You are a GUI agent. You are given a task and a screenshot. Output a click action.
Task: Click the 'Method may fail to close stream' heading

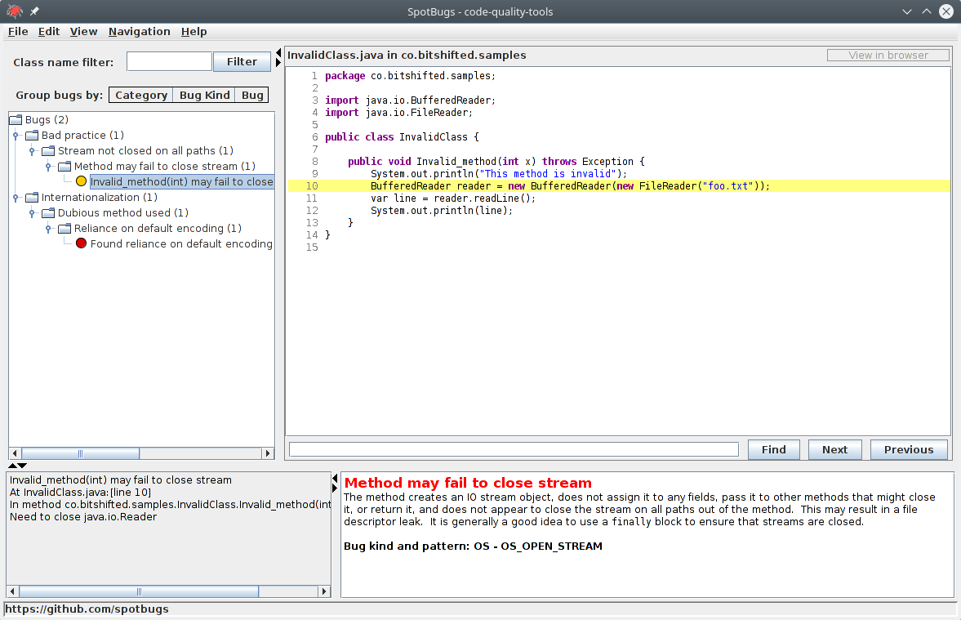tap(468, 483)
